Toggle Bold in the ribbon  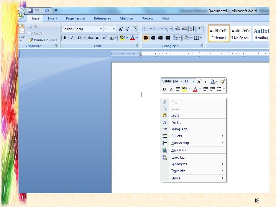pos(65,38)
